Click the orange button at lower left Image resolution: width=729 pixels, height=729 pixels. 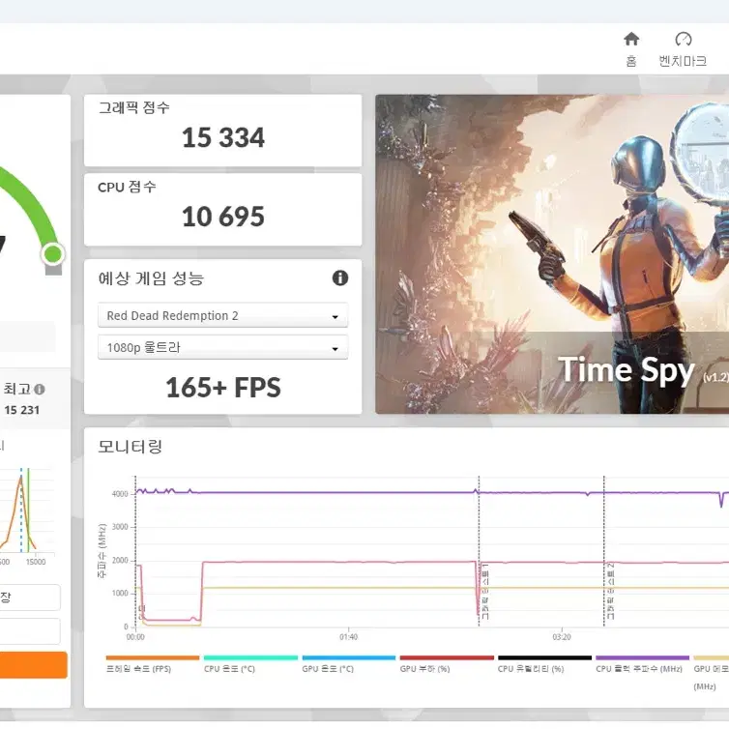pos(34,664)
